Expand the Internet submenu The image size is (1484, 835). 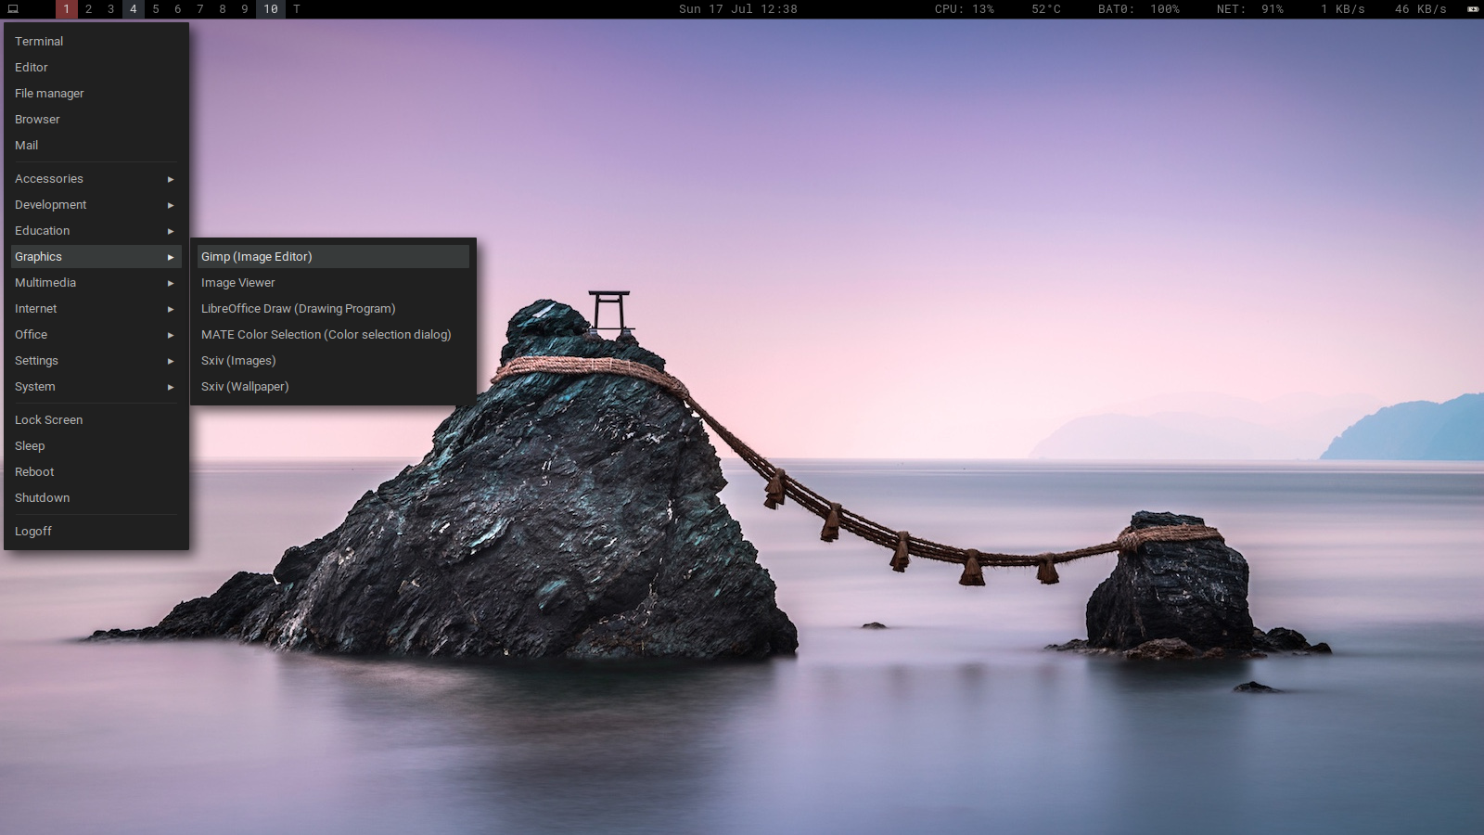96,309
